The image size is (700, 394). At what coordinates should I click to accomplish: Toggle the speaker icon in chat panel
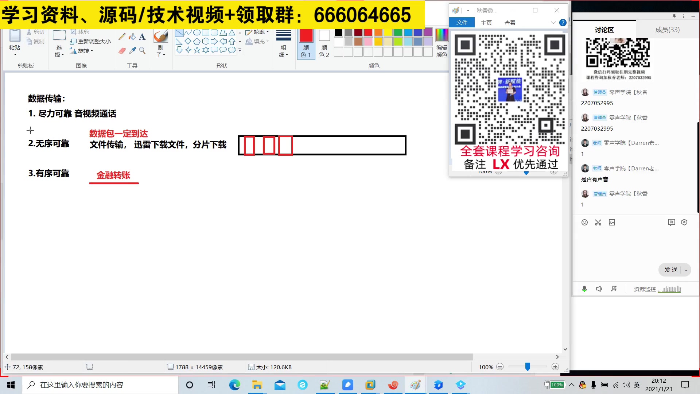599,289
